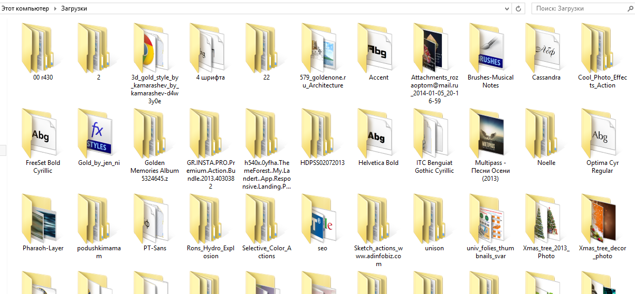Click the "HDPSS02072013" folder name label
Image resolution: width=635 pixels, height=294 pixels.
[x=323, y=163]
